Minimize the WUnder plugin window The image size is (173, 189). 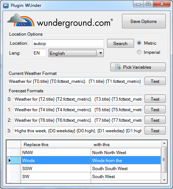point(138,4)
